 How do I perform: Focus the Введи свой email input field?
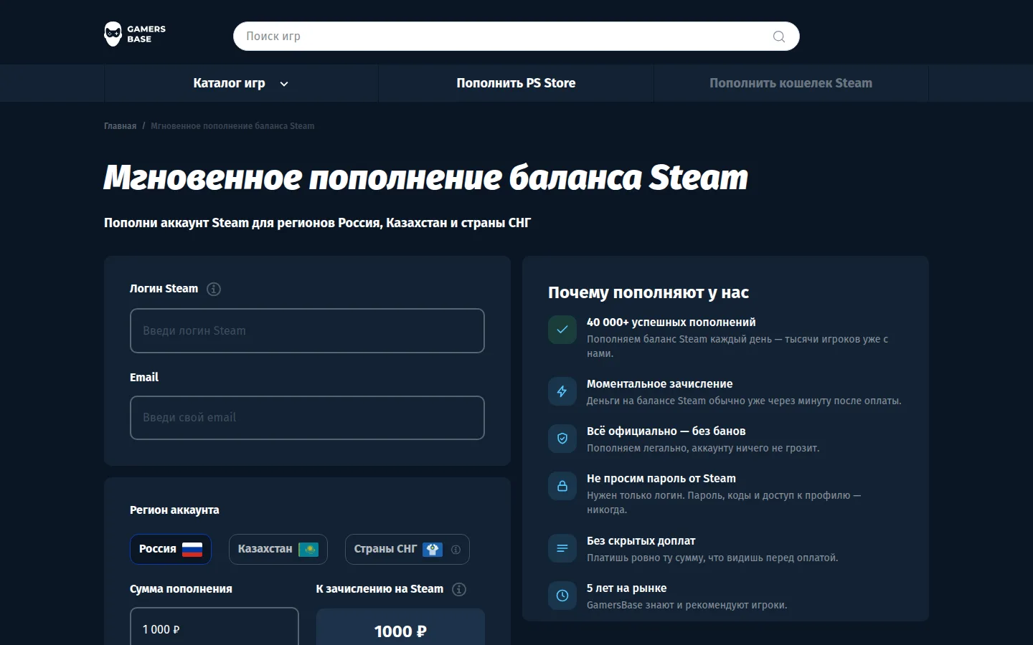(307, 418)
